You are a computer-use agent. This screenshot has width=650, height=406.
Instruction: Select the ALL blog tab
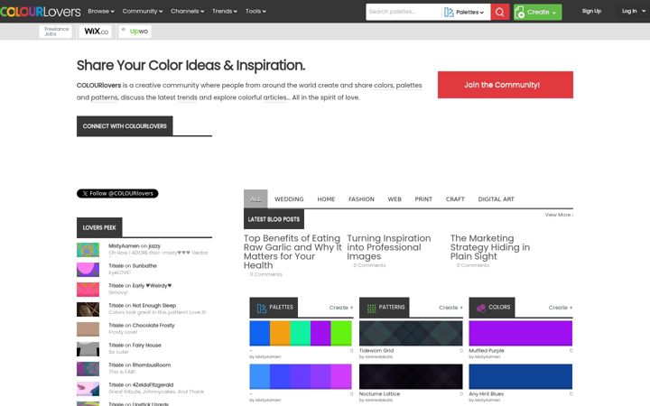pyautogui.click(x=255, y=198)
